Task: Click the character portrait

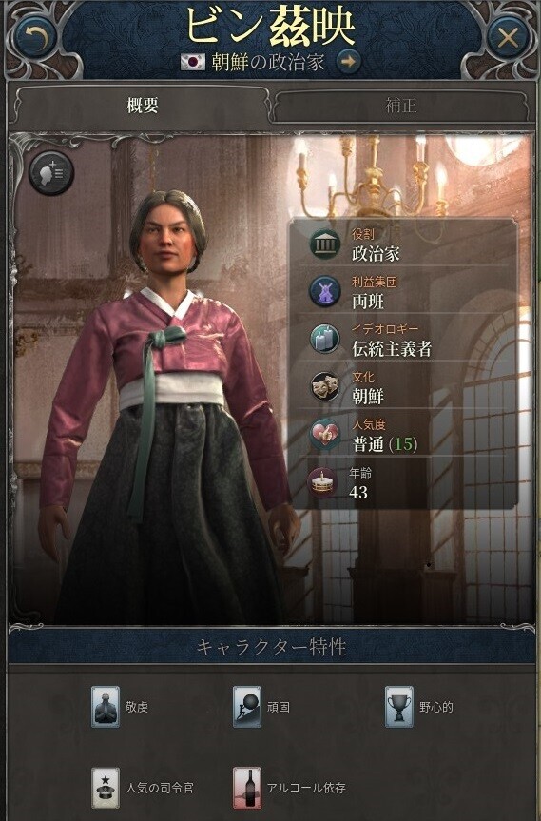Action: [x=167, y=408]
